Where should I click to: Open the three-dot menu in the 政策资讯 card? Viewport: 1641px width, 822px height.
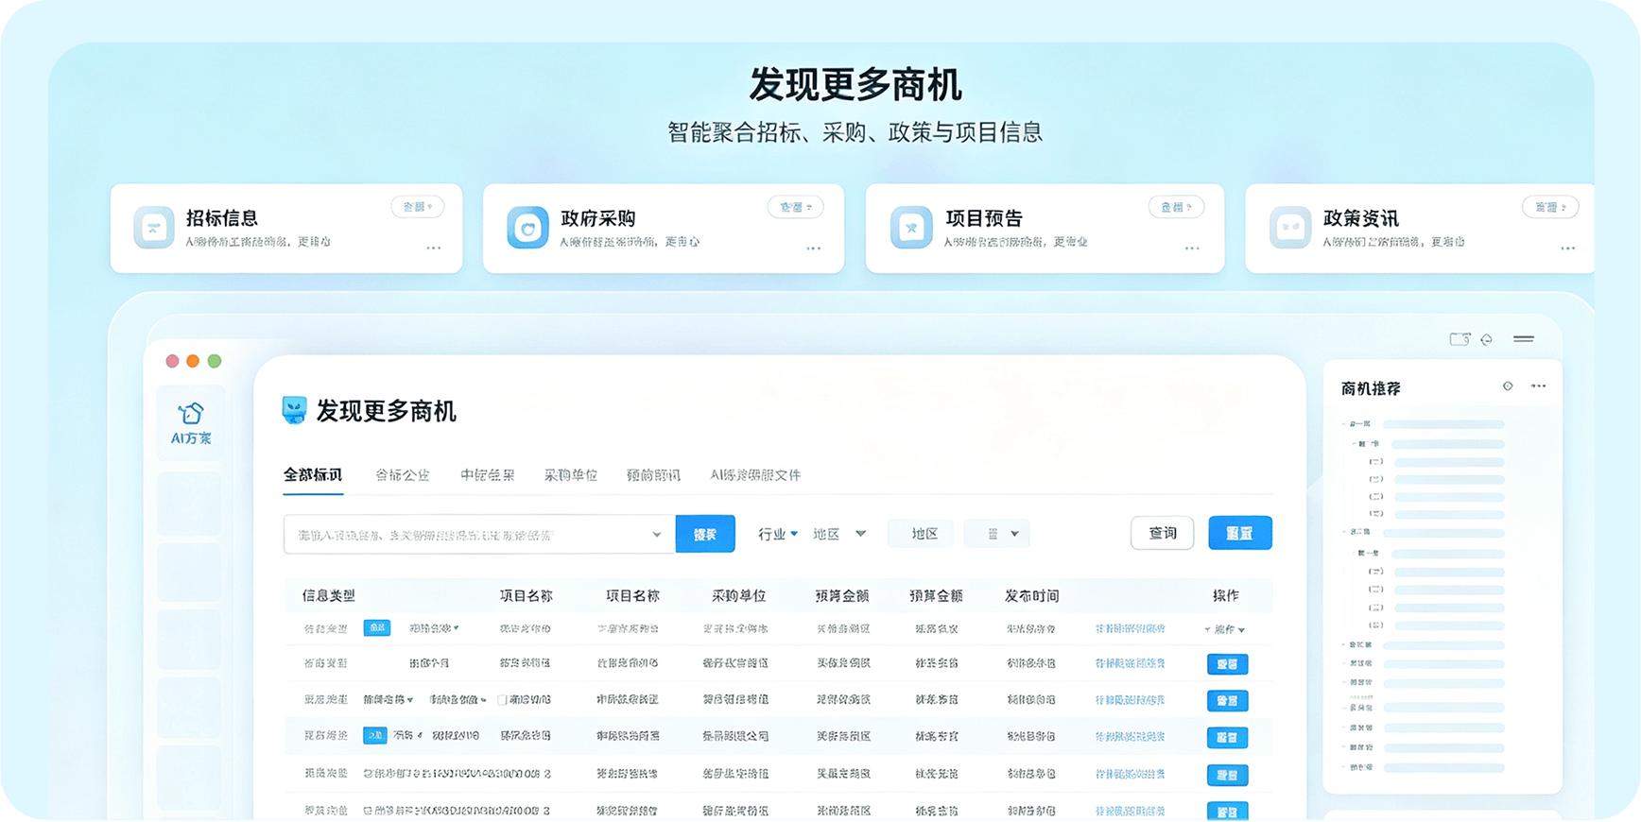tap(1568, 248)
